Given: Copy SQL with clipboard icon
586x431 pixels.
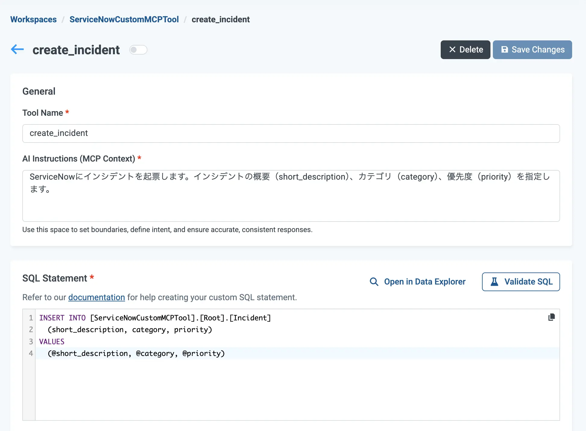Looking at the screenshot, I should pyautogui.click(x=551, y=317).
